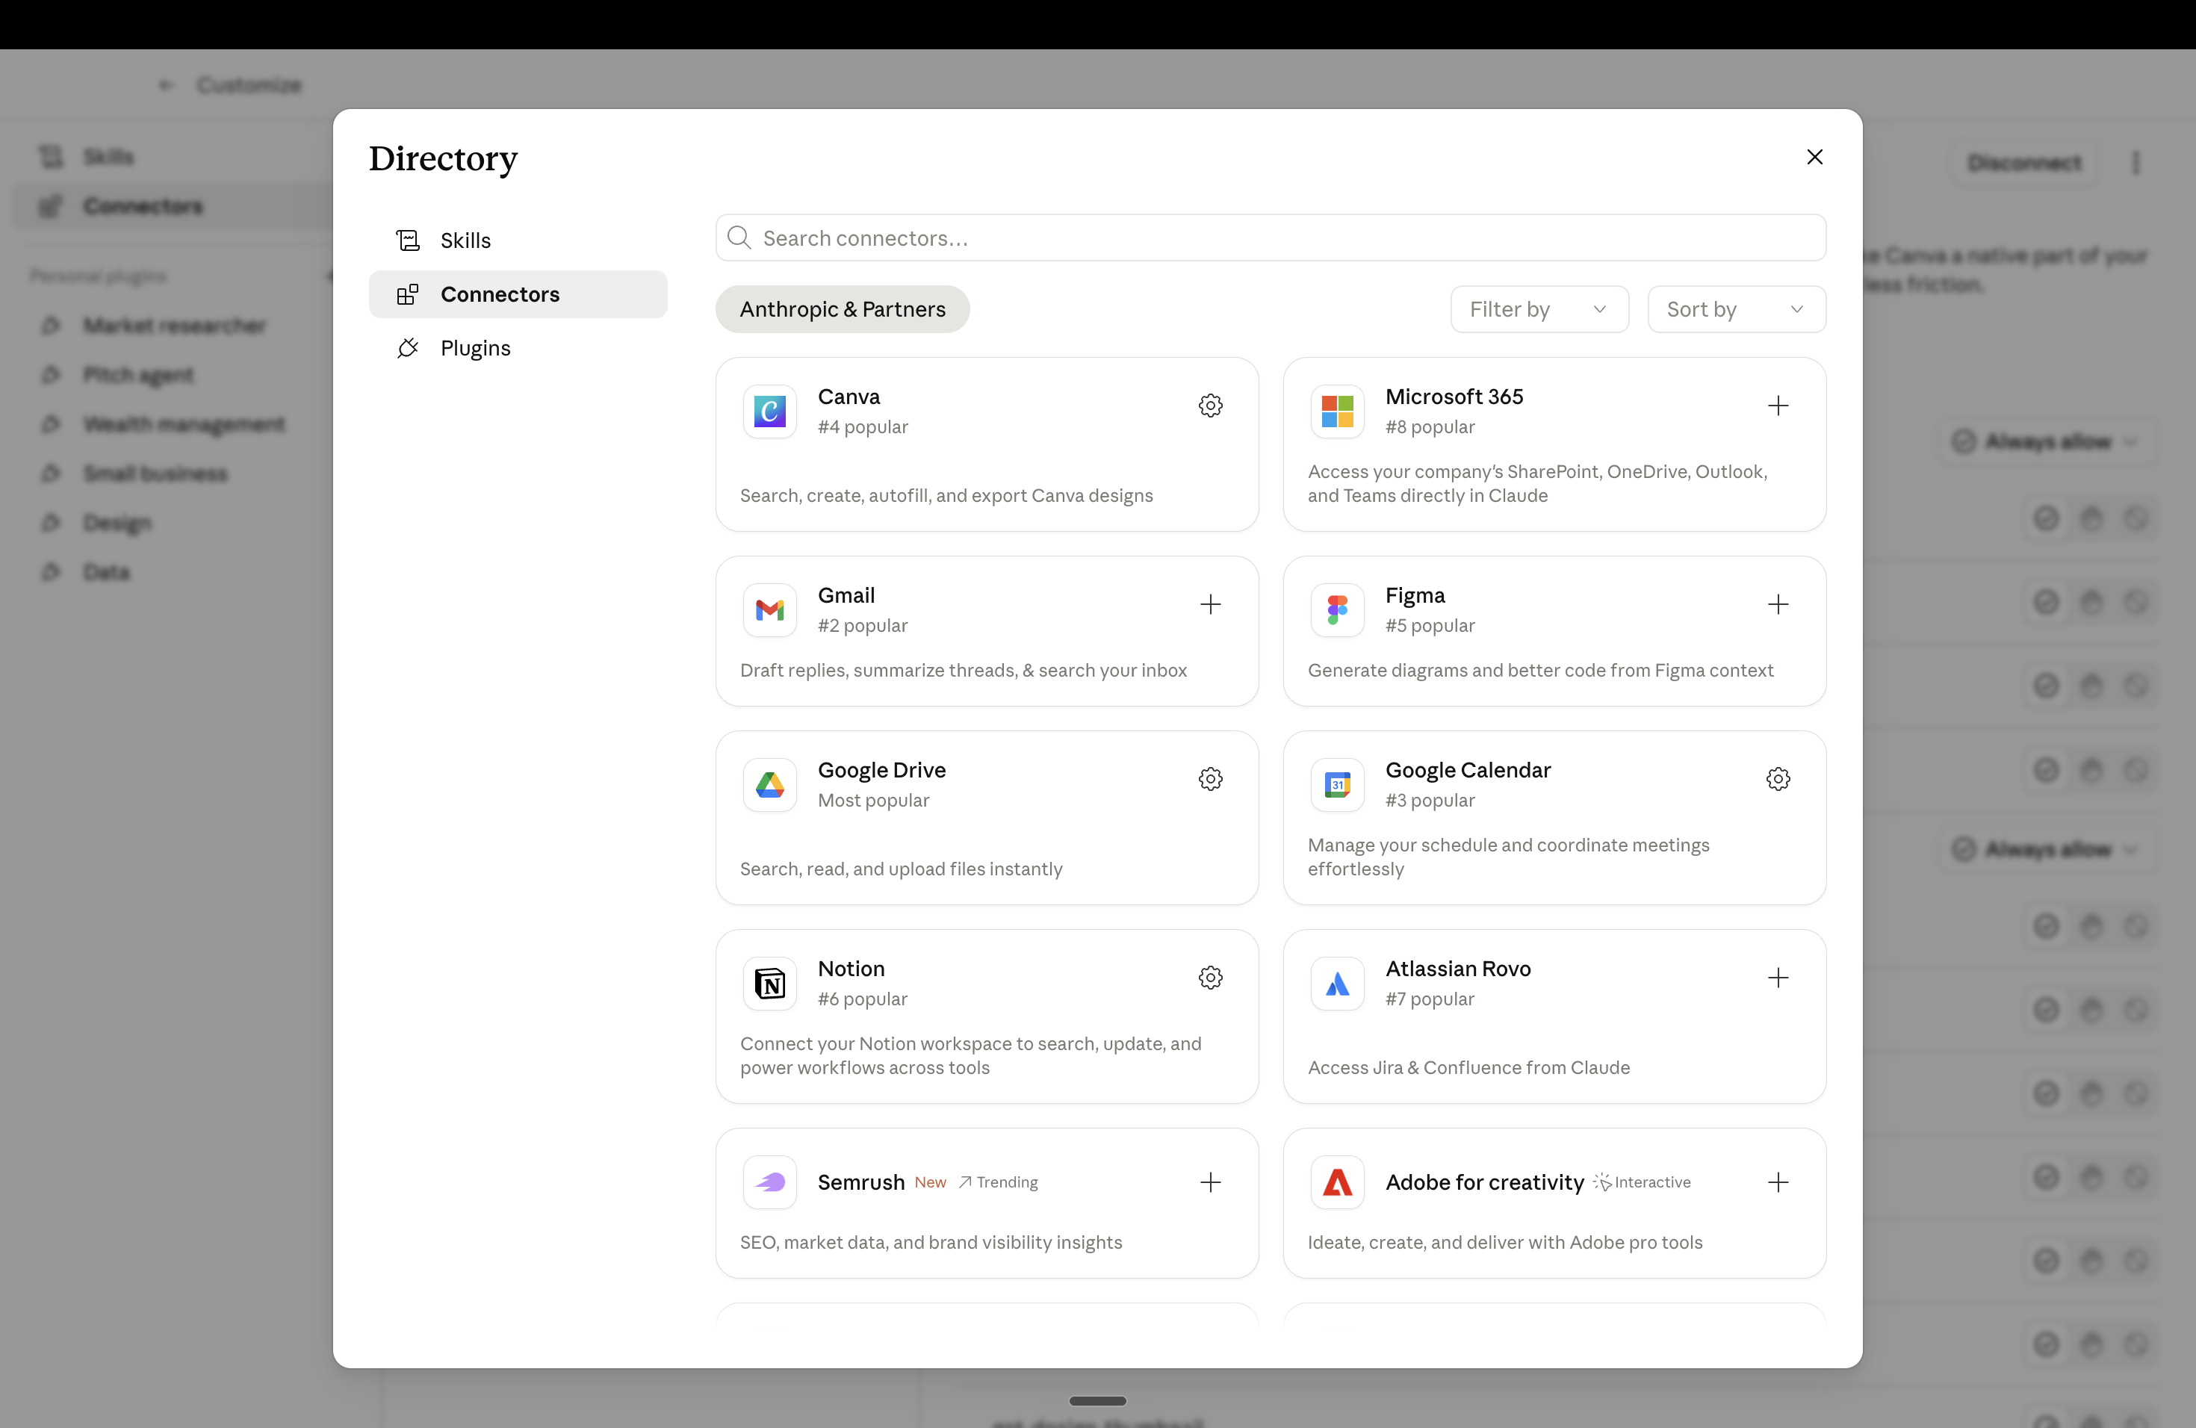Switch to Skills in Directory sidebar
Screen dimensions: 2196x1428
coord(518,240)
